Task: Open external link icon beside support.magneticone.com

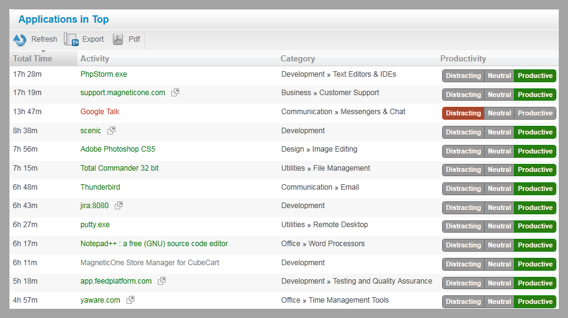Action: [x=176, y=92]
